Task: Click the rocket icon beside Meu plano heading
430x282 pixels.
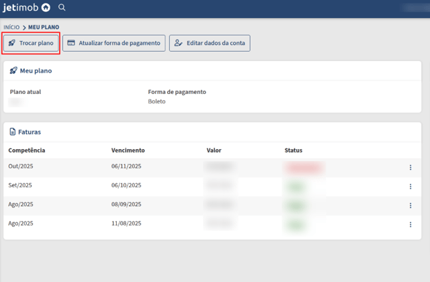Action: (x=13, y=70)
